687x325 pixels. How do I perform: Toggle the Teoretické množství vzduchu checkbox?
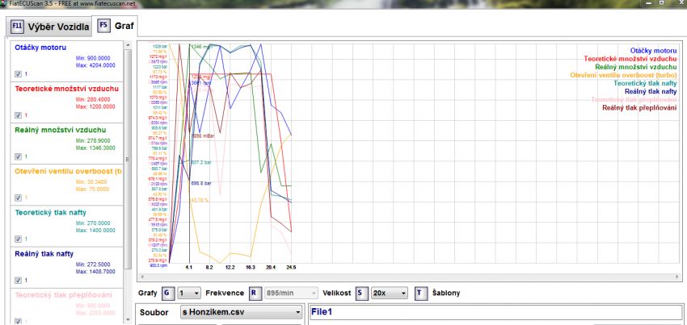tap(18, 115)
